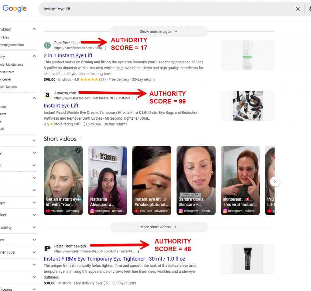Open the Park Perfection favicon

coord(47,45)
